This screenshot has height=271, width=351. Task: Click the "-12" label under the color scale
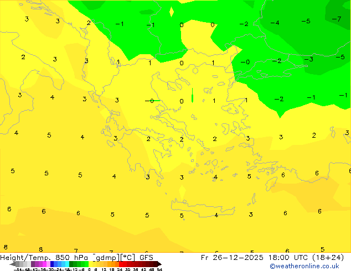click(x=75, y=269)
